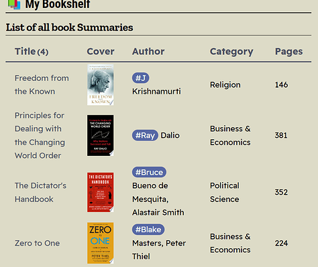Select the #Bruce author tag

[149, 172]
